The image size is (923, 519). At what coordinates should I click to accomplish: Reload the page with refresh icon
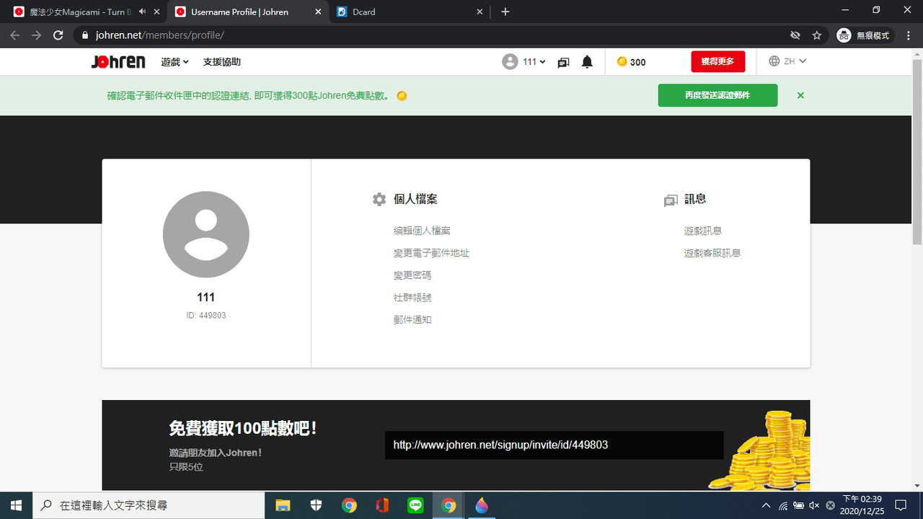[x=59, y=35]
